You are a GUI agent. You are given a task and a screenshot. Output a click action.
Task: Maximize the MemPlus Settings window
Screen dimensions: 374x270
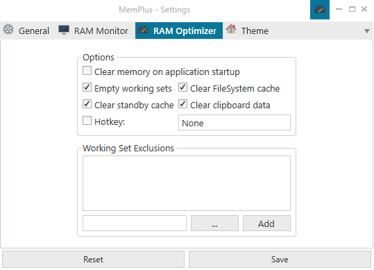(352, 9)
